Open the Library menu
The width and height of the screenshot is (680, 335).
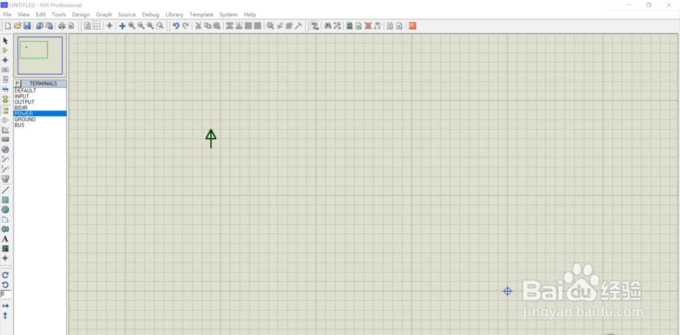click(174, 14)
